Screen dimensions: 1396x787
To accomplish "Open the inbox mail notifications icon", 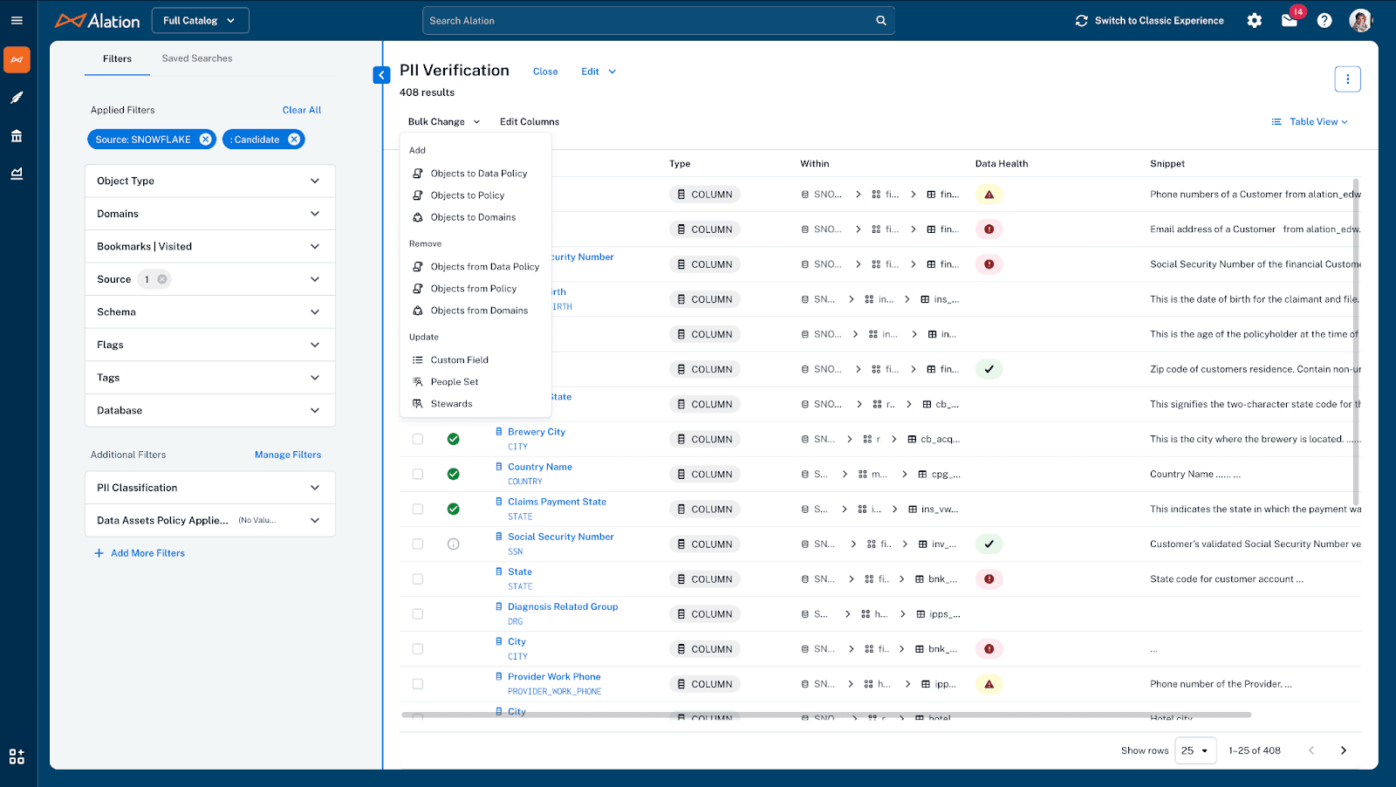I will pyautogui.click(x=1290, y=21).
